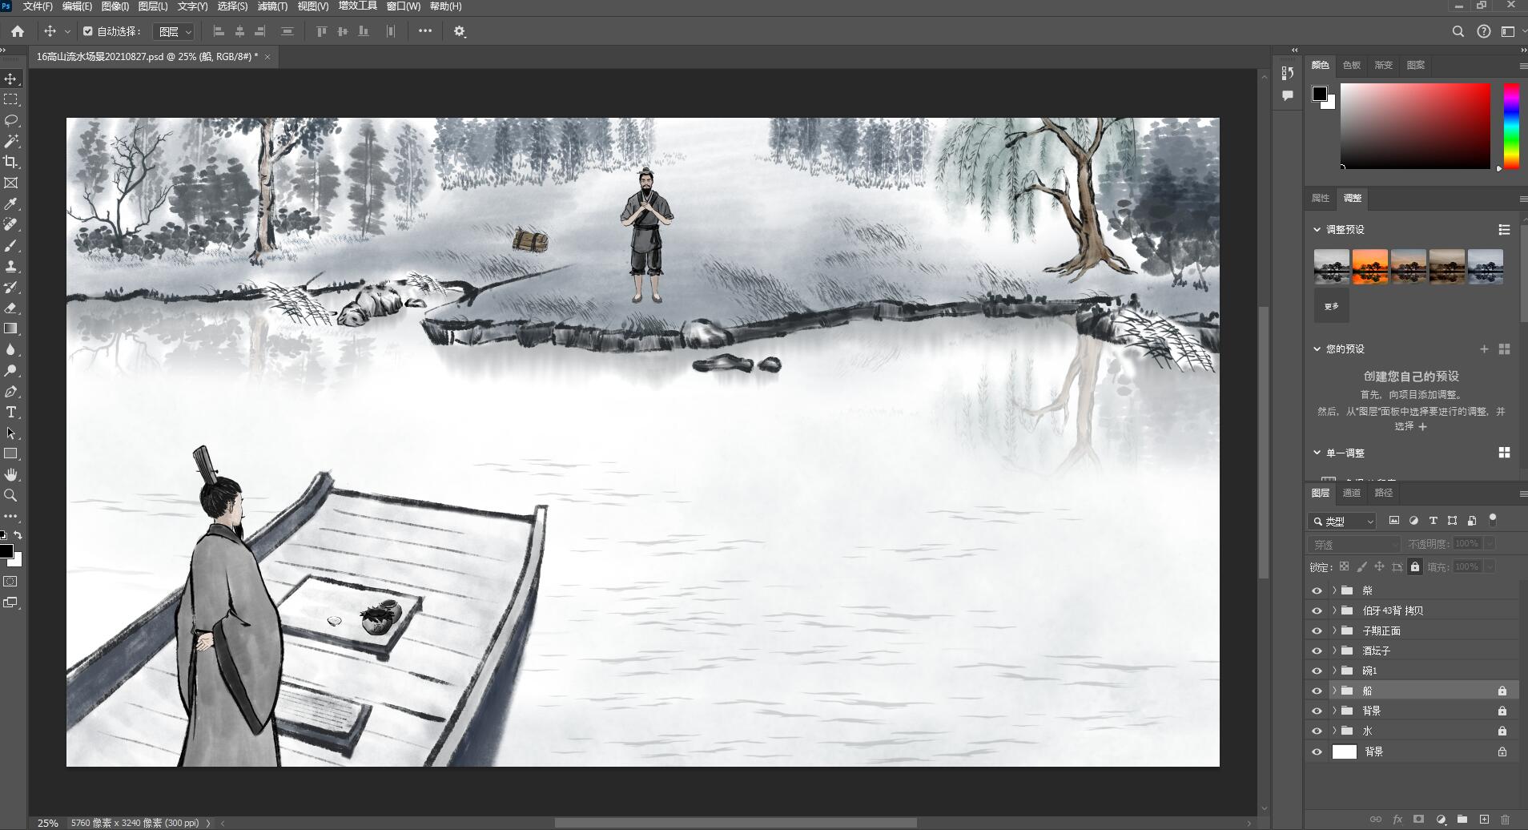Viewport: 1528px width, 830px height.
Task: Click the delete layer trash icon
Action: [1505, 819]
